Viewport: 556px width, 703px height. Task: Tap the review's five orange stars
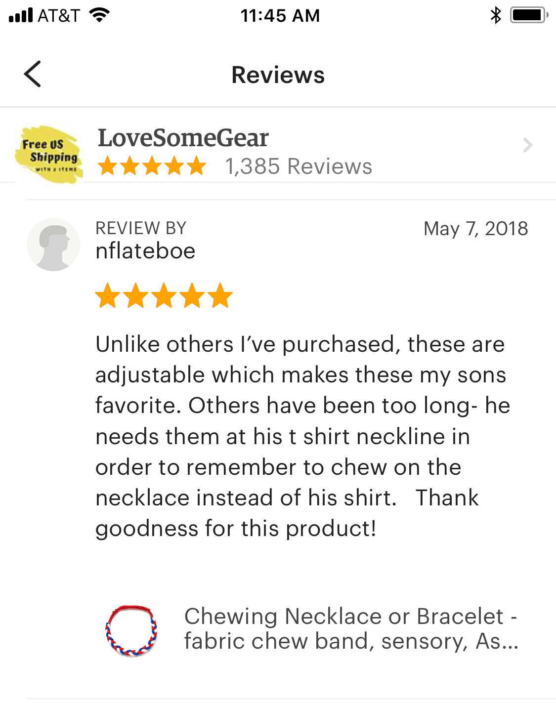tap(164, 295)
